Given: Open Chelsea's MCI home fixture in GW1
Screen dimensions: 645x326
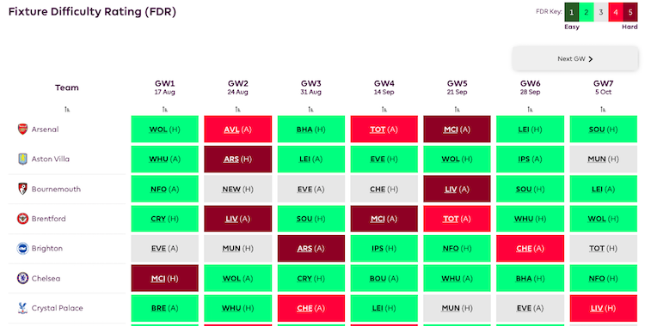Looking at the screenshot, I should coord(164,278).
